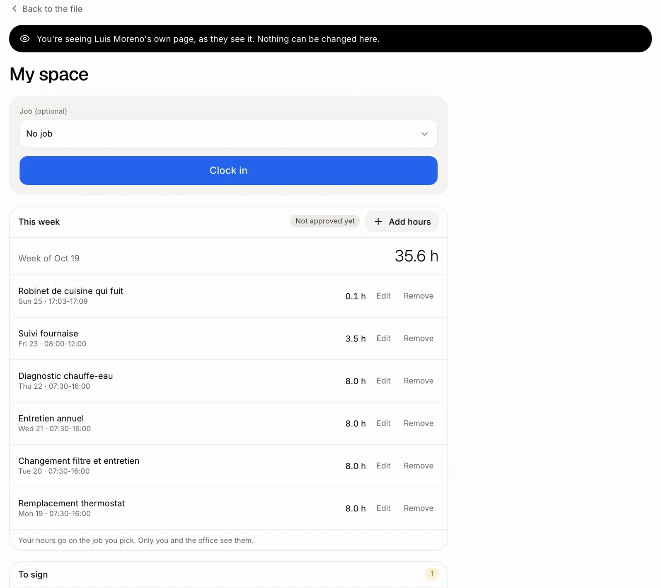Remove the Suivi fournaise entry

[419, 338]
